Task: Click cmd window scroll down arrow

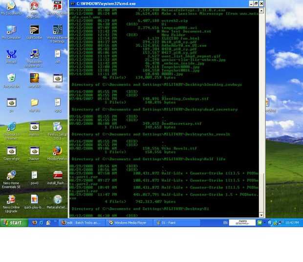Action: [x=261, y=215]
